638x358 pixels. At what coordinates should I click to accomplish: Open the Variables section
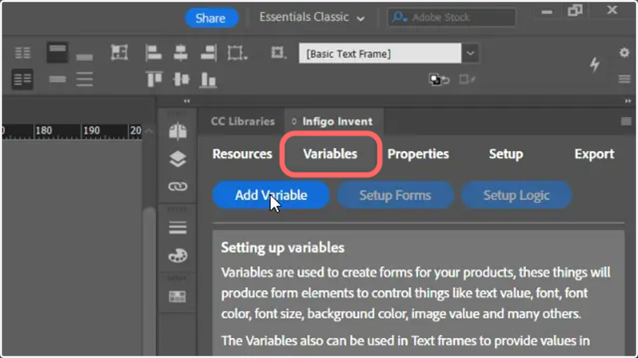tap(330, 154)
